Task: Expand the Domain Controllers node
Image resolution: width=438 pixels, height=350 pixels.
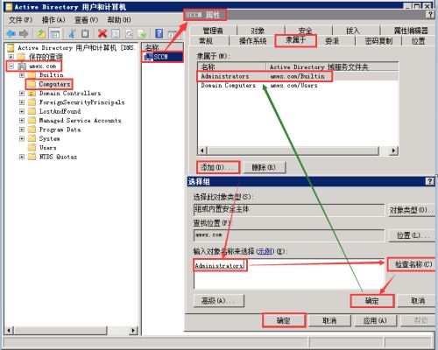Action: point(22,94)
